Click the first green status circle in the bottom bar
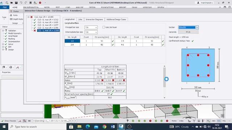 pos(133,121)
